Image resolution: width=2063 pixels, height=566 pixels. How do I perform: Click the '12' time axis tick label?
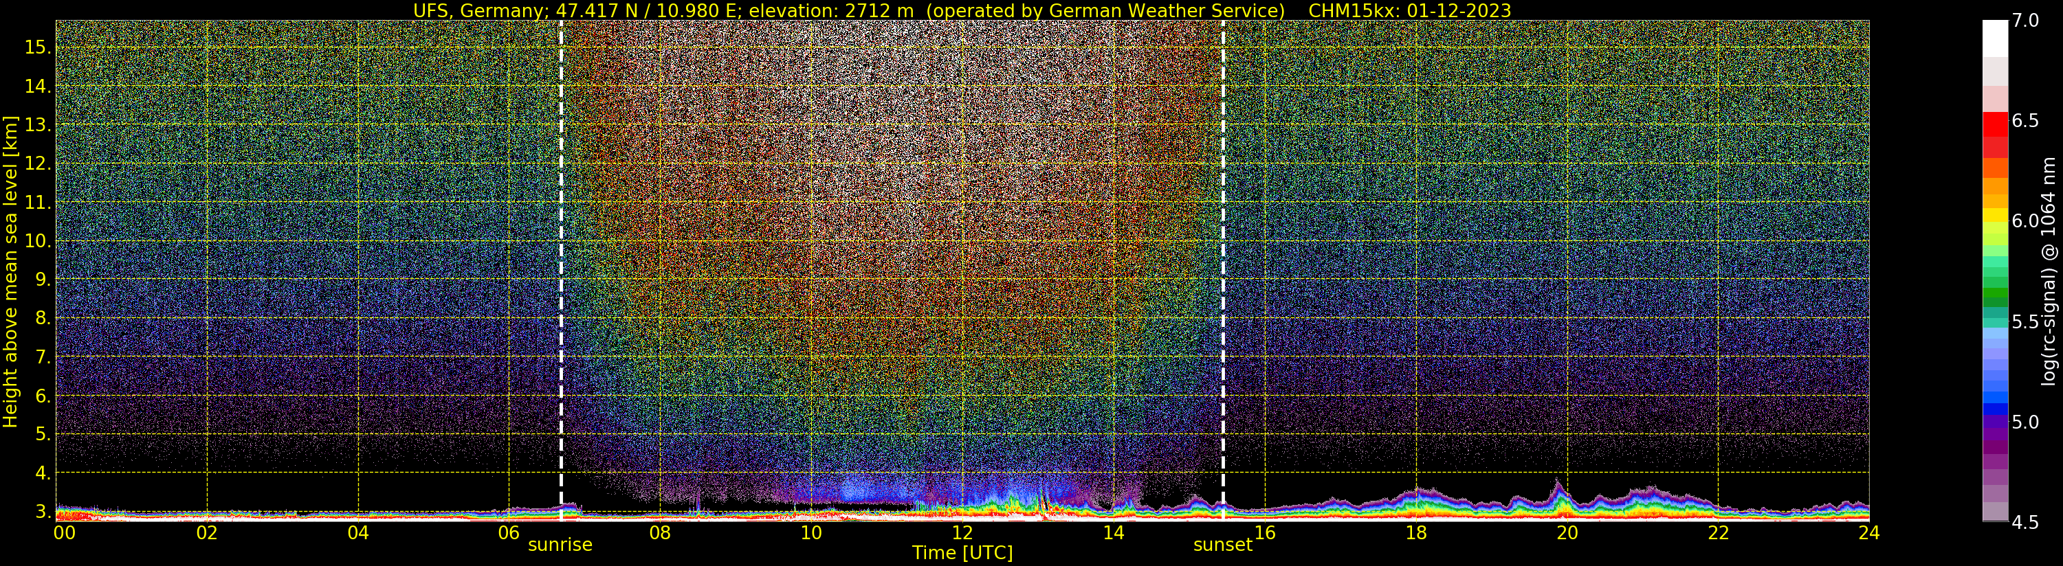click(962, 532)
